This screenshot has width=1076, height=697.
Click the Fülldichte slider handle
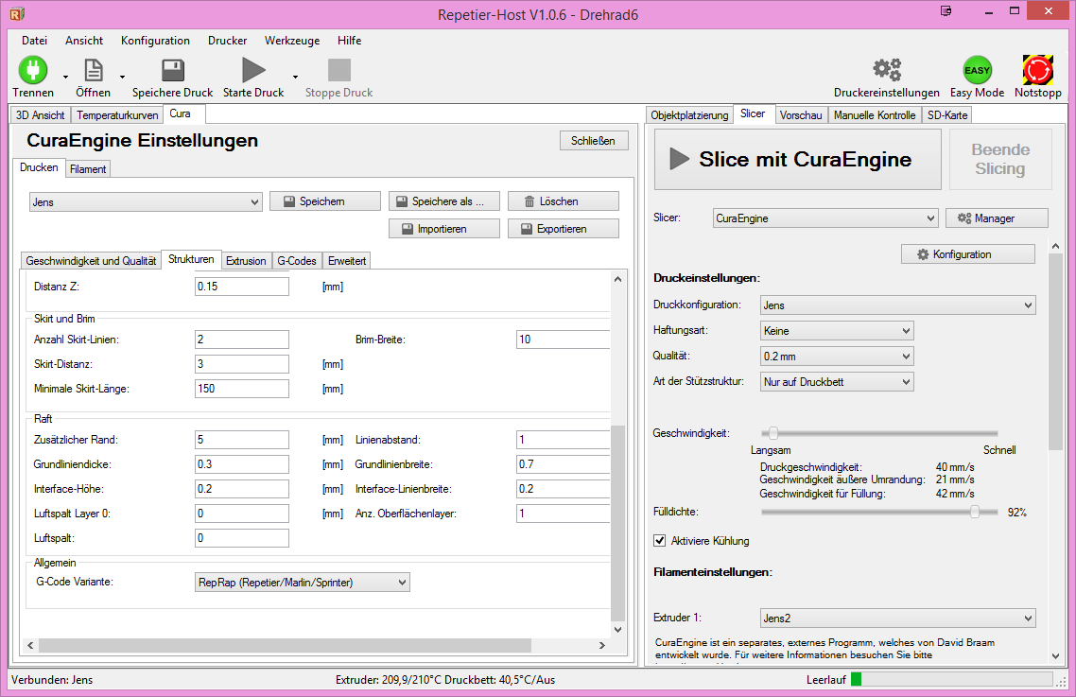click(974, 512)
